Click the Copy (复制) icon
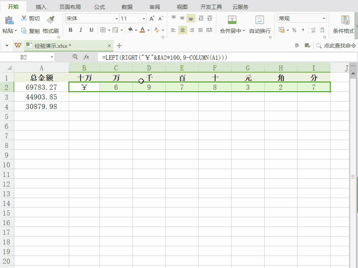 [x=24, y=31]
